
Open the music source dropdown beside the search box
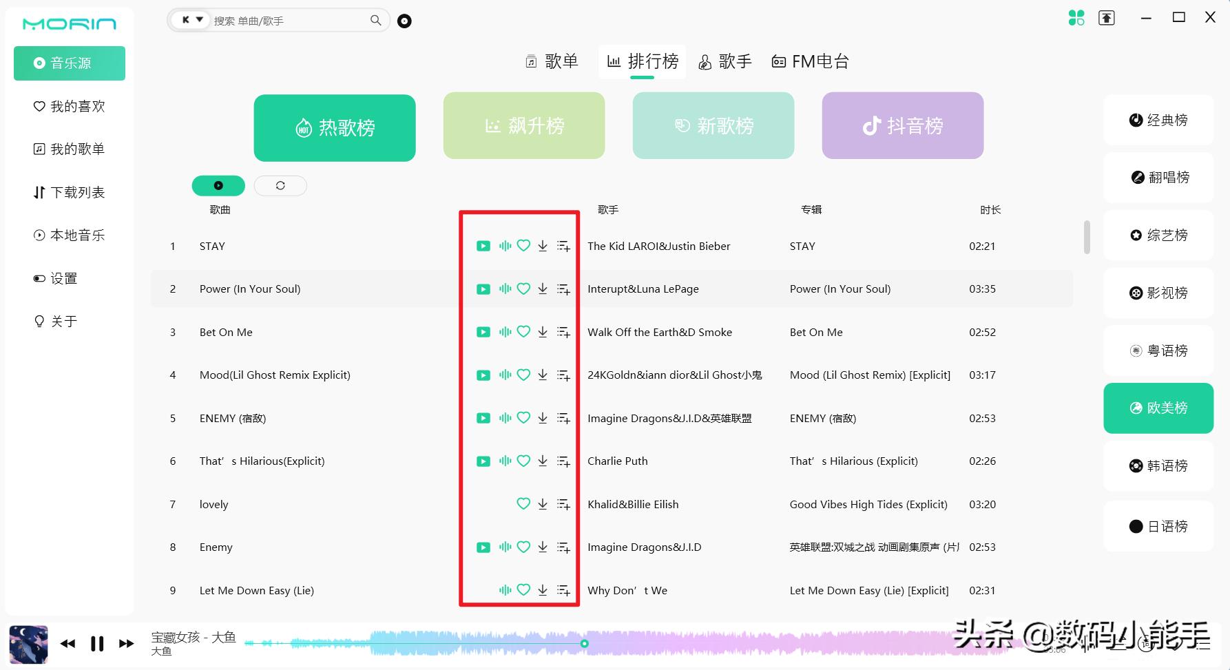(191, 20)
